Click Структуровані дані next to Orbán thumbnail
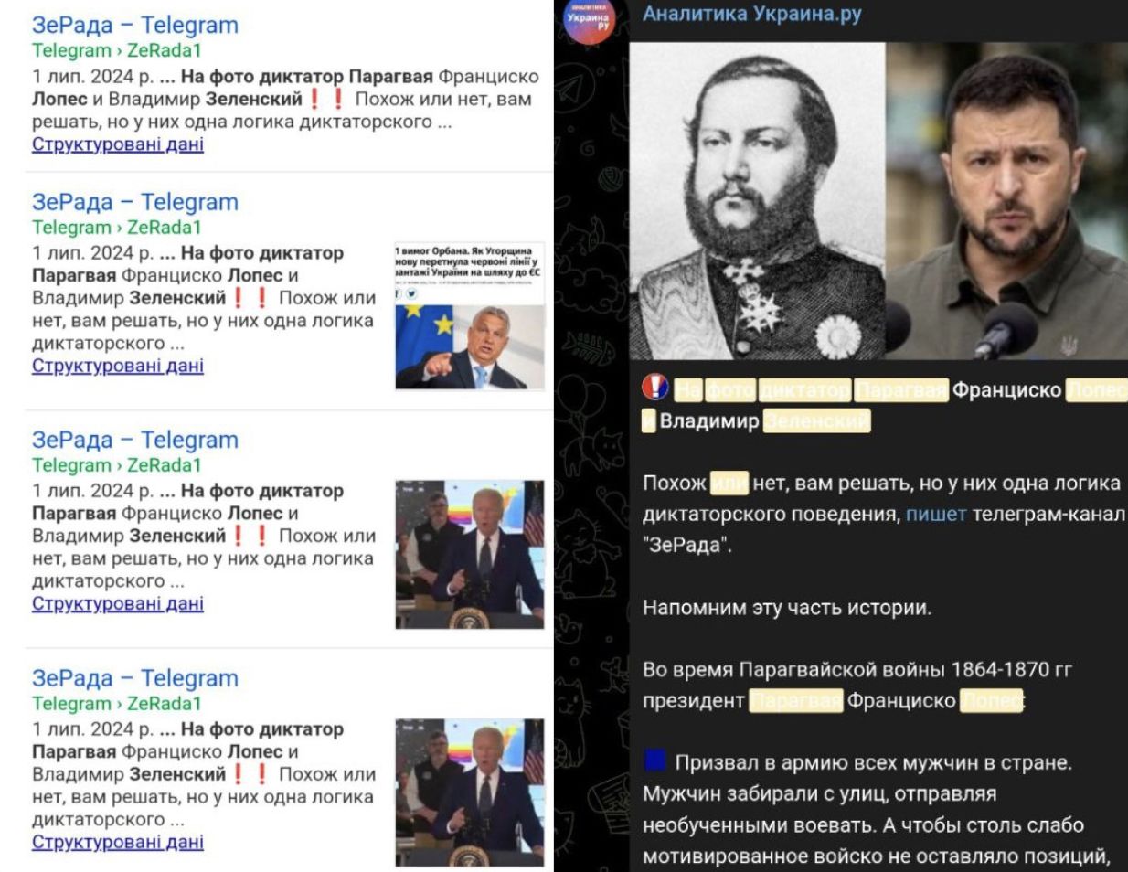This screenshot has height=872, width=1128. [118, 366]
